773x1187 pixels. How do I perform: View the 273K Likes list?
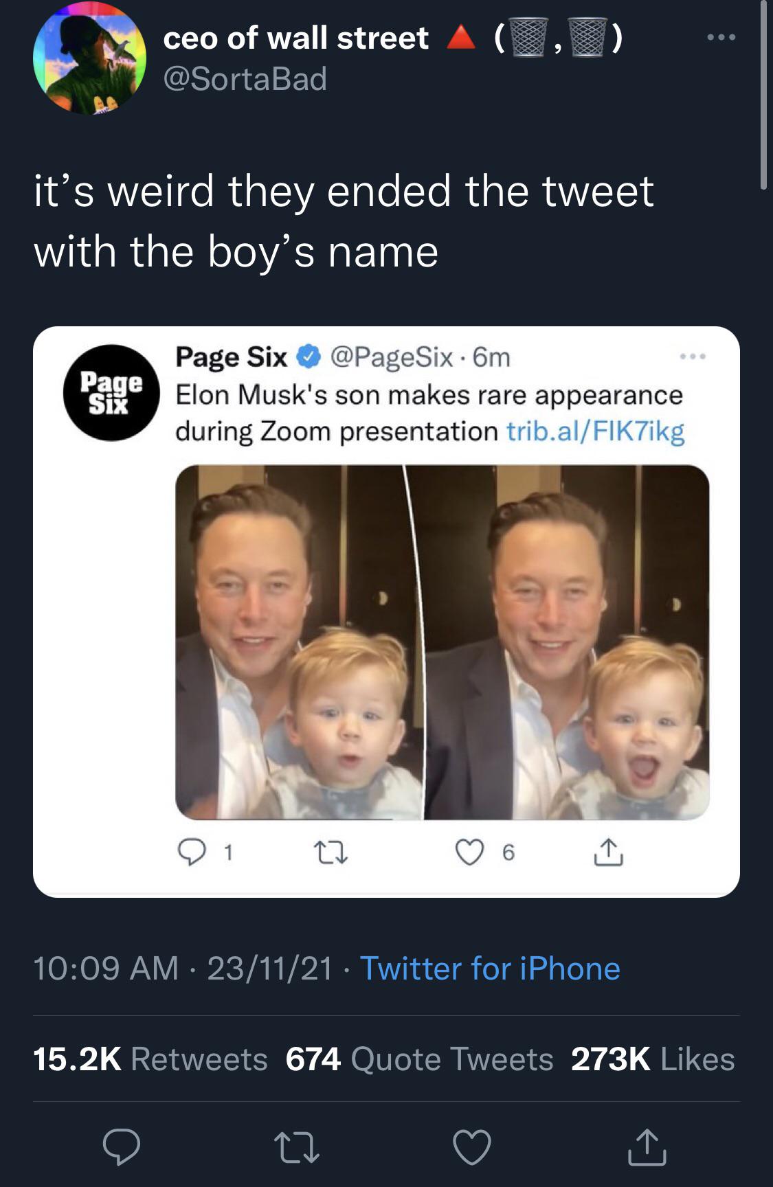(x=653, y=1059)
